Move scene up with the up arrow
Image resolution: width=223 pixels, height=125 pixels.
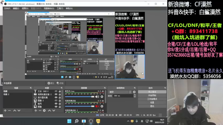coord(15,111)
